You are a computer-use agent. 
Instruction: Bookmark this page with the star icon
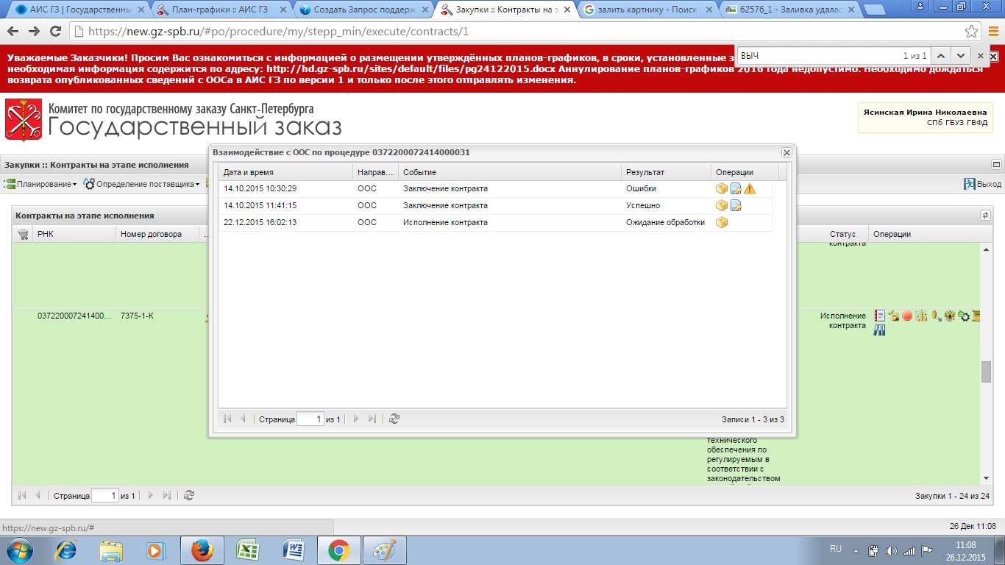[x=972, y=32]
